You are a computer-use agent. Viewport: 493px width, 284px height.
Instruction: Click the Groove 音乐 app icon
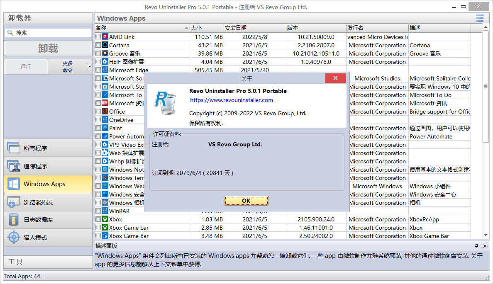[105, 53]
